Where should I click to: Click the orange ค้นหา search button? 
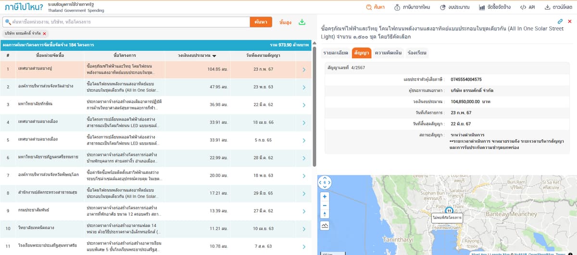point(261,22)
